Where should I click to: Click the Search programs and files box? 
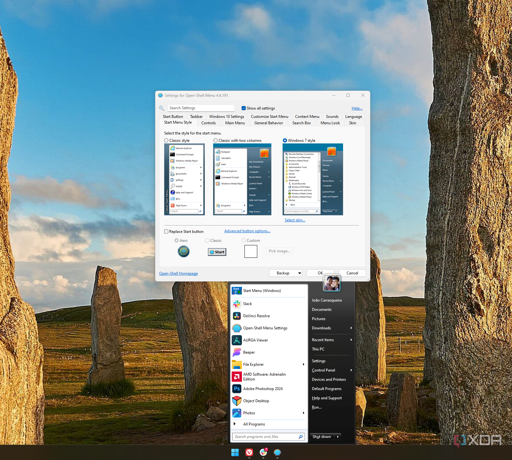(266, 437)
